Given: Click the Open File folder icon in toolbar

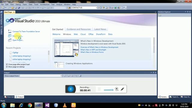Looking at the screenshot, I should coord(13,8).
